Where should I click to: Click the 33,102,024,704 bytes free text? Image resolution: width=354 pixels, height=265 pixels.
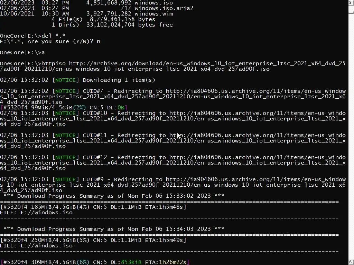(x=130, y=25)
